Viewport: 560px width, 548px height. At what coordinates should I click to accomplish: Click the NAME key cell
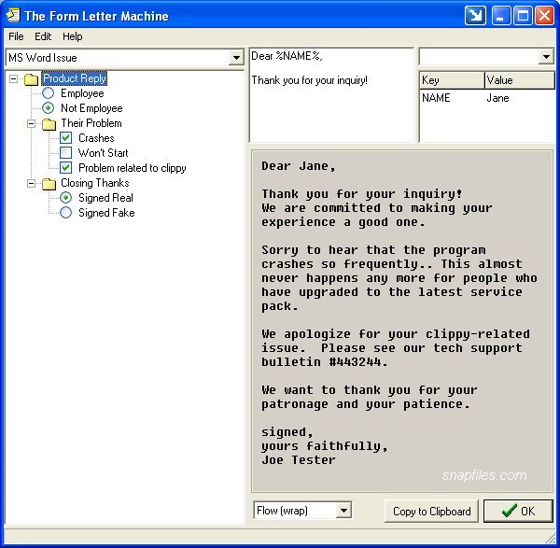tap(436, 98)
